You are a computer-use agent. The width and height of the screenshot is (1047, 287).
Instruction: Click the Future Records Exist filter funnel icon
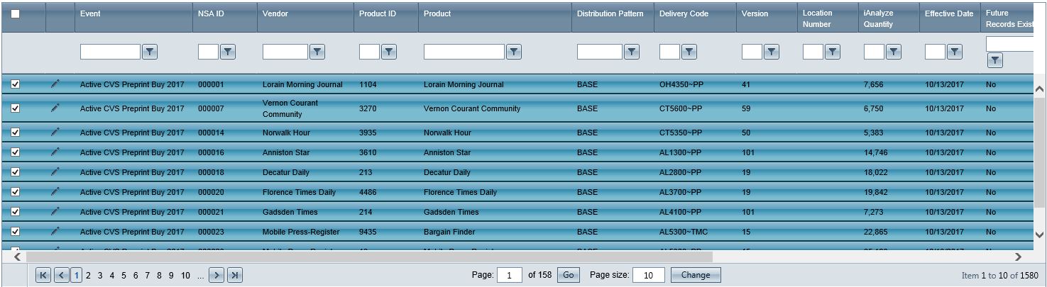[995, 61]
